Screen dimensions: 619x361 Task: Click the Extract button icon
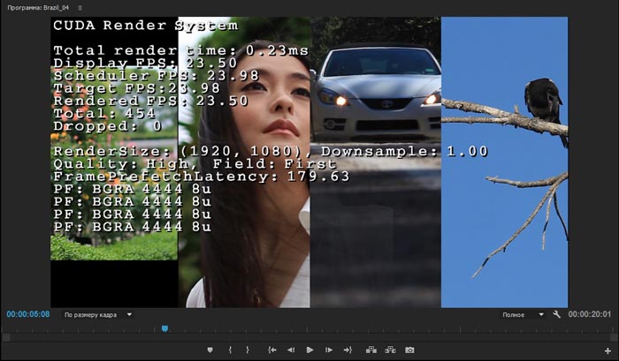coord(391,350)
